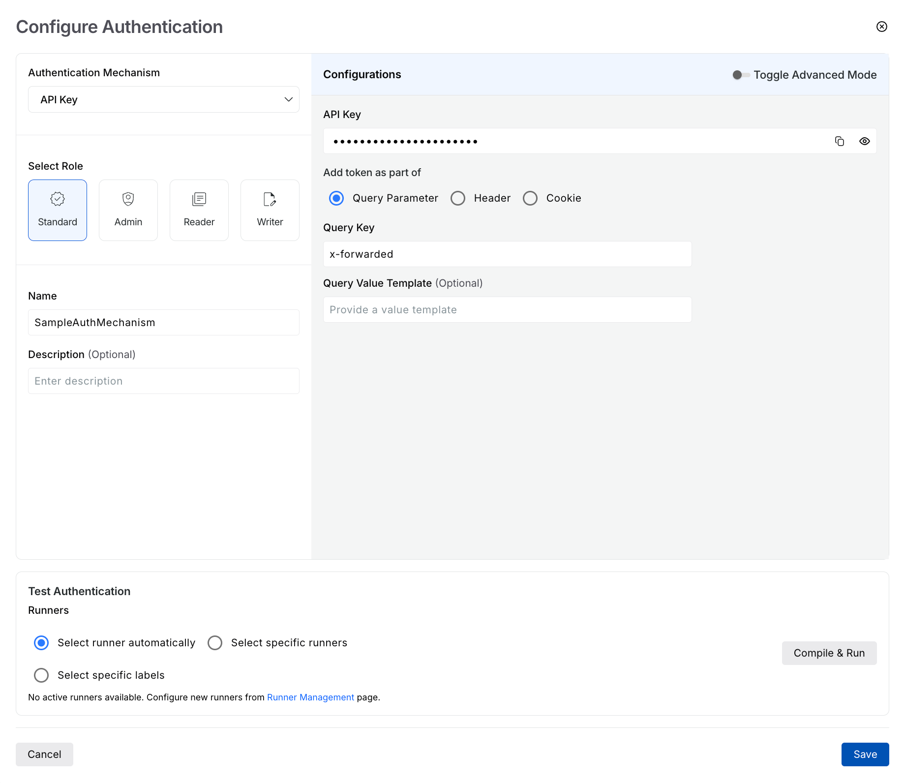Open the Authentication Mechanism dropdown
Screen dimensions: 904x783
coord(164,99)
